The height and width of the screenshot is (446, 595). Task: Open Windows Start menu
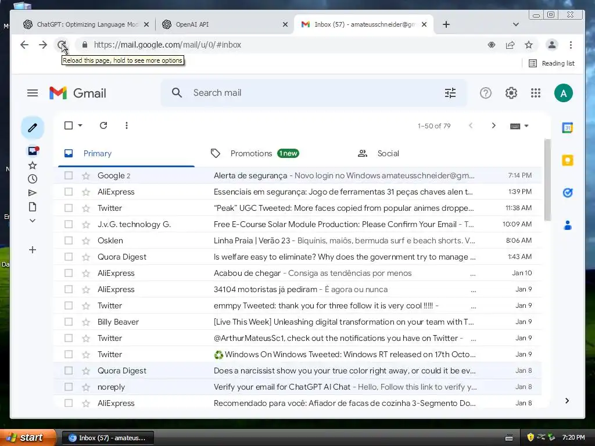(x=28, y=438)
